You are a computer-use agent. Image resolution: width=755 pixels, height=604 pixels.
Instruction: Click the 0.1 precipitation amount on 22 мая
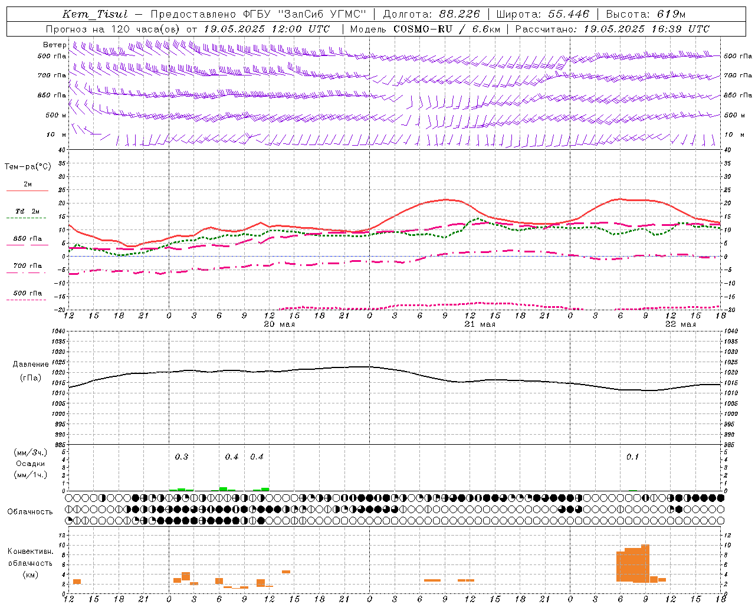pos(632,457)
